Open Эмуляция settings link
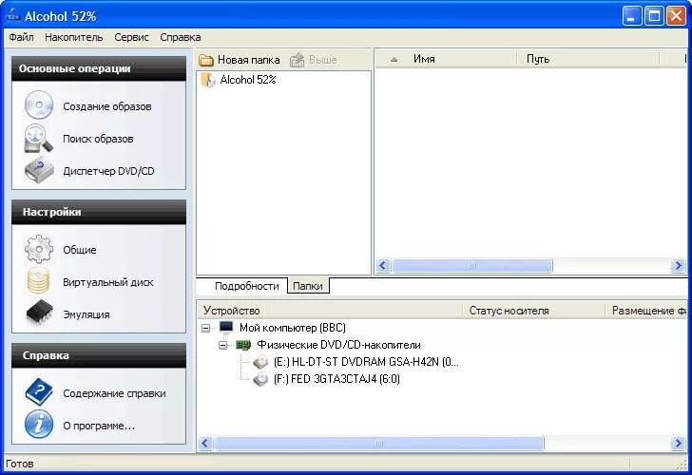The image size is (692, 475). tap(86, 314)
